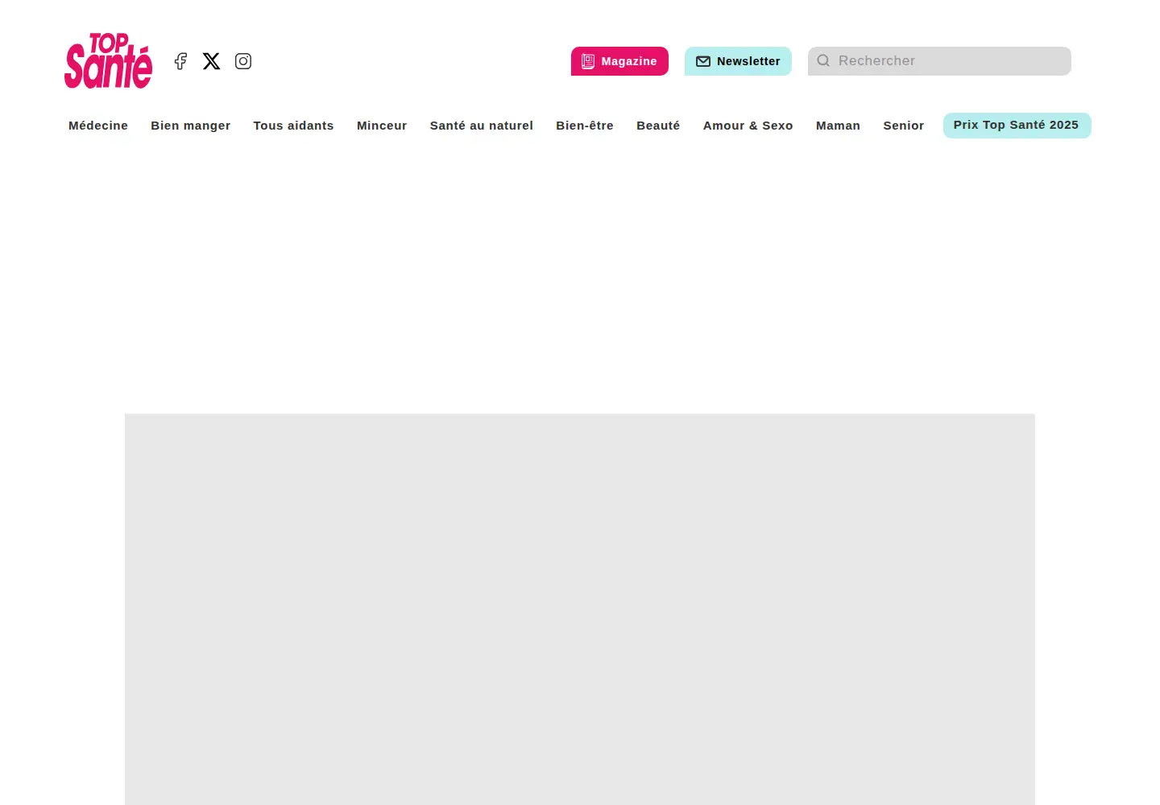Image resolution: width=1160 pixels, height=805 pixels.
Task: Click the large gray placeholder image
Action: tap(580, 609)
